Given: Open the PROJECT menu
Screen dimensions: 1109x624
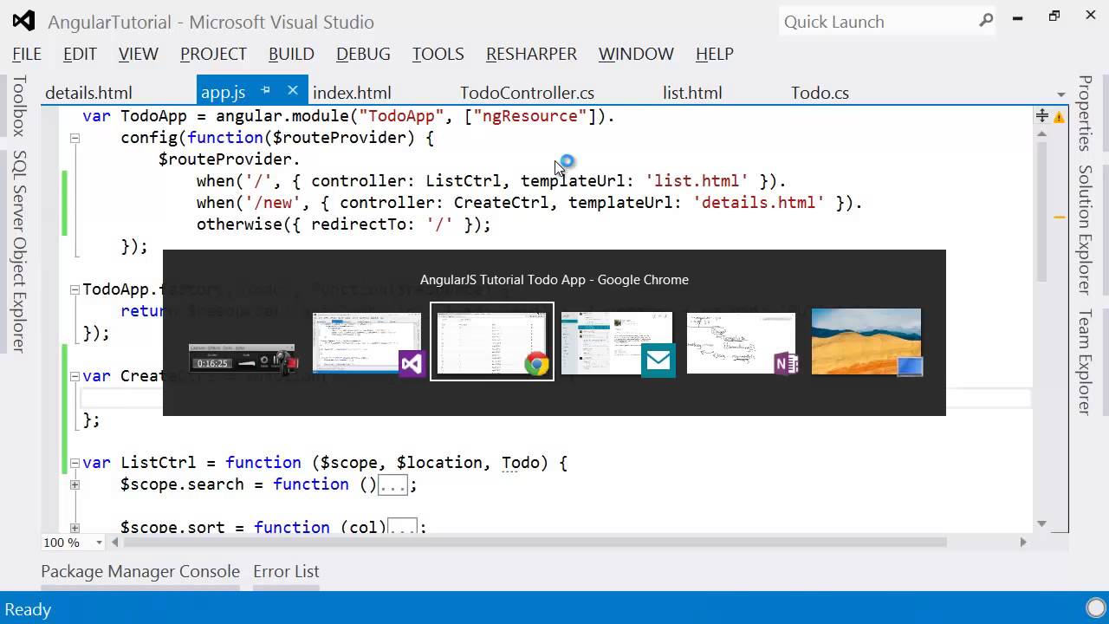Looking at the screenshot, I should click(x=213, y=54).
